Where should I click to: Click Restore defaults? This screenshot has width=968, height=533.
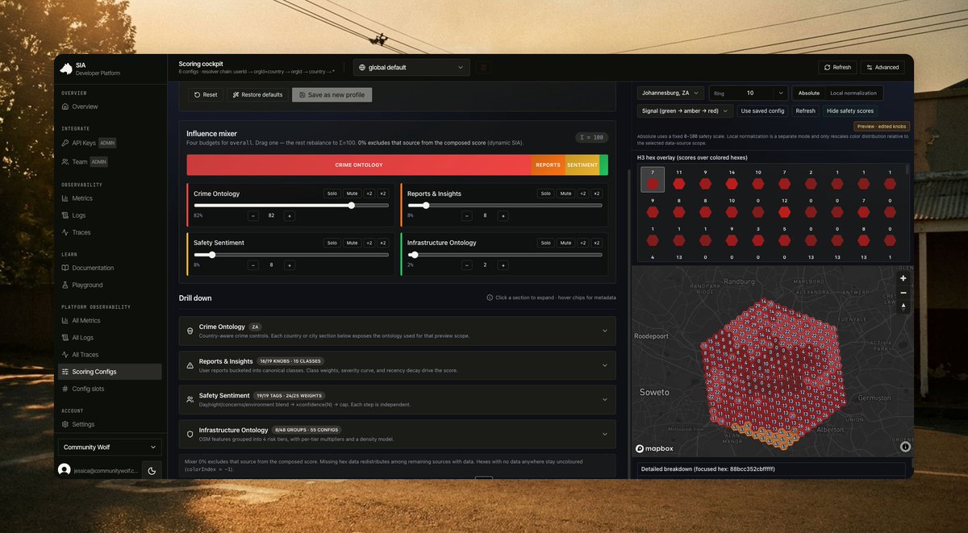[257, 94]
